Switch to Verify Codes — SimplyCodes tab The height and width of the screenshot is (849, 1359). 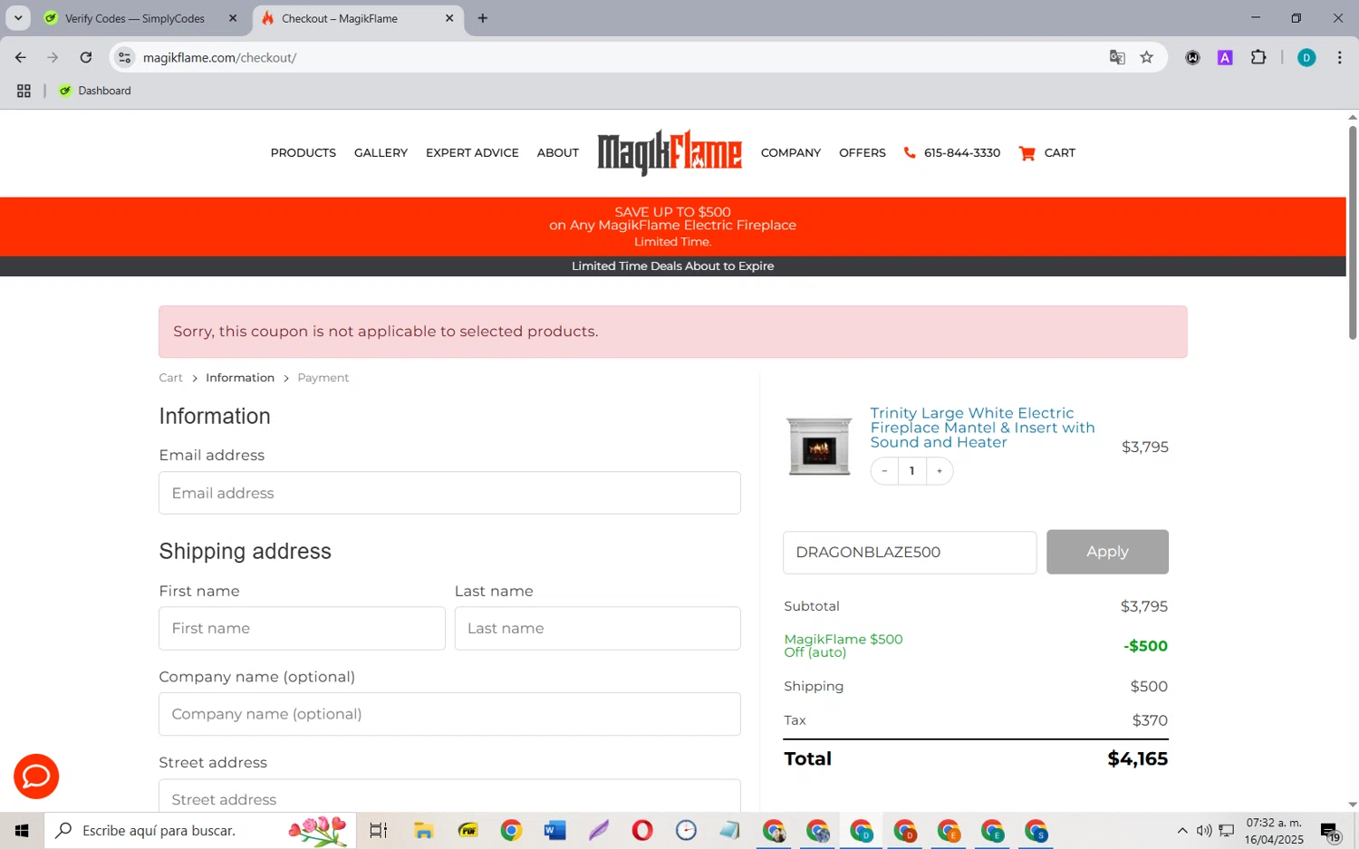(135, 18)
